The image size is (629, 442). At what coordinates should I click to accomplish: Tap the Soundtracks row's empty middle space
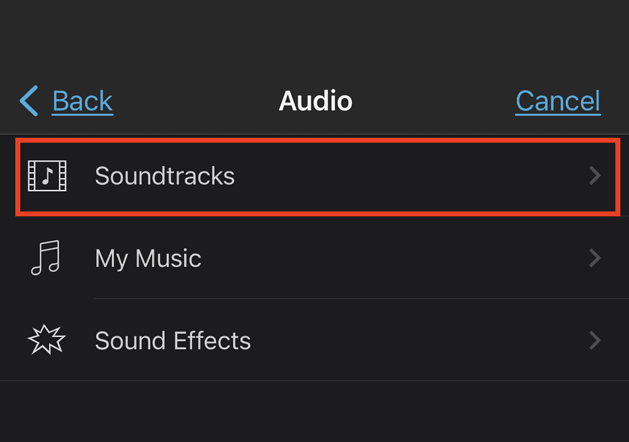coord(406,176)
